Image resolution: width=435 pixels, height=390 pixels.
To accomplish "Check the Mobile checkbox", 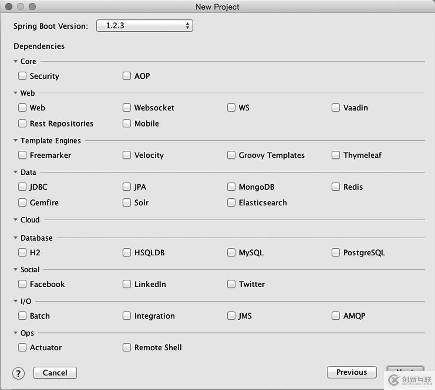I will pos(127,123).
